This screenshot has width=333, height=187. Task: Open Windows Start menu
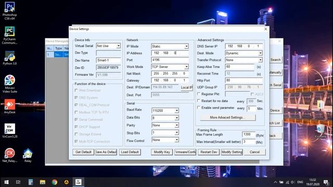pyautogui.click(x=6, y=182)
